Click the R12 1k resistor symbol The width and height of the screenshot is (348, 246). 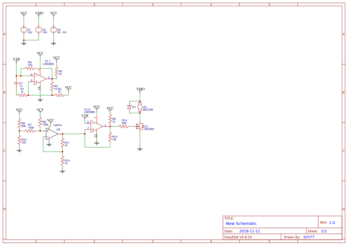pyautogui.click(x=63, y=161)
